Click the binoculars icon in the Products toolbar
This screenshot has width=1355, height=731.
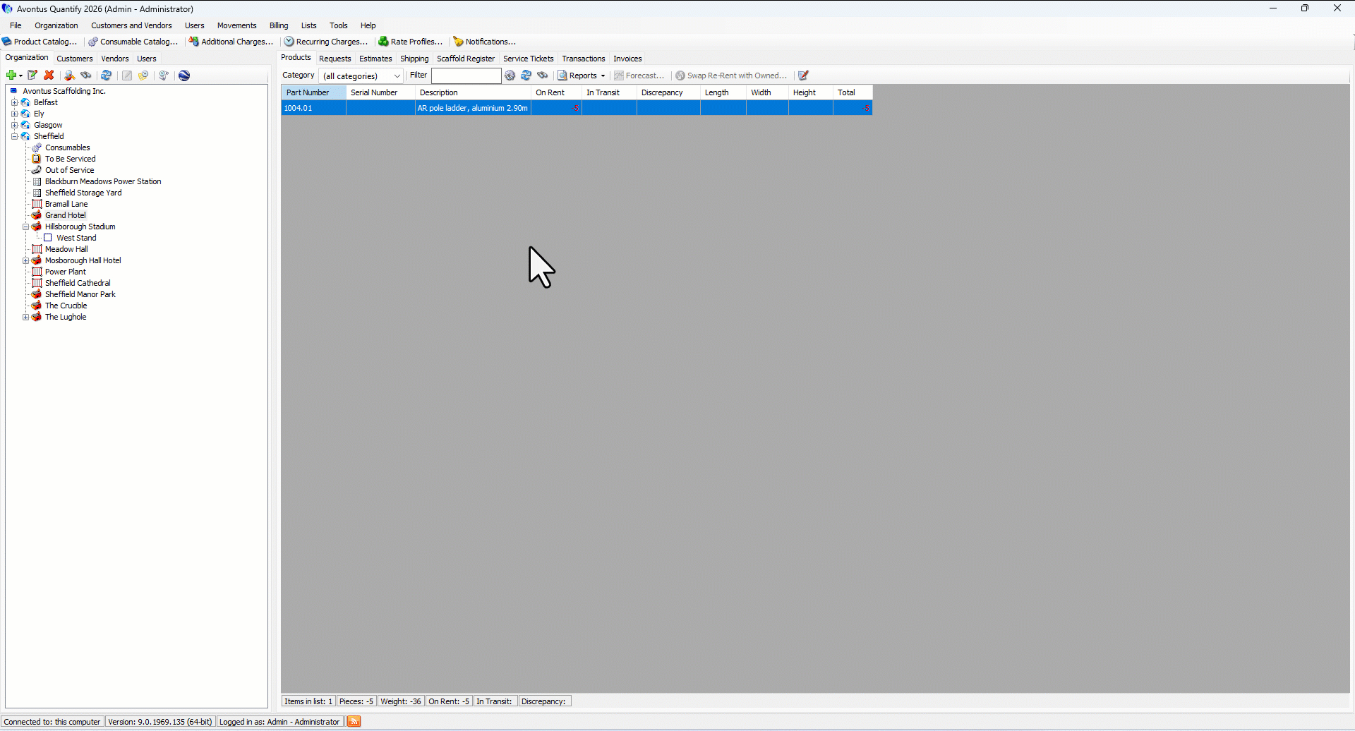(x=543, y=75)
